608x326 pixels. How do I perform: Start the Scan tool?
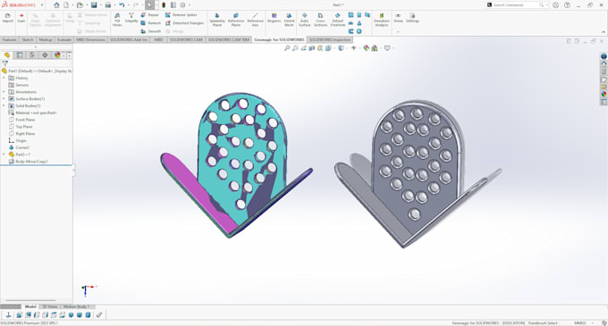(21, 18)
